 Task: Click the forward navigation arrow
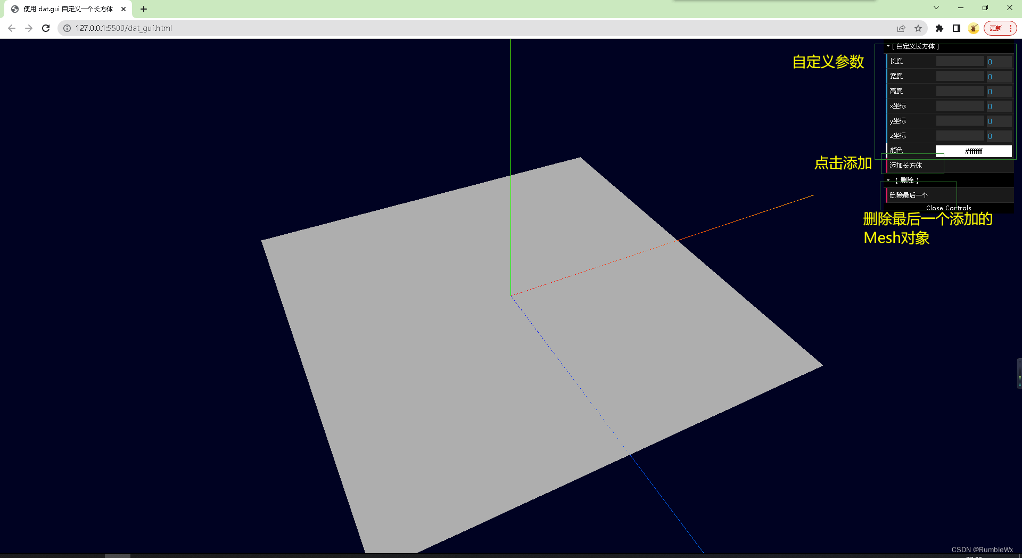(29, 28)
